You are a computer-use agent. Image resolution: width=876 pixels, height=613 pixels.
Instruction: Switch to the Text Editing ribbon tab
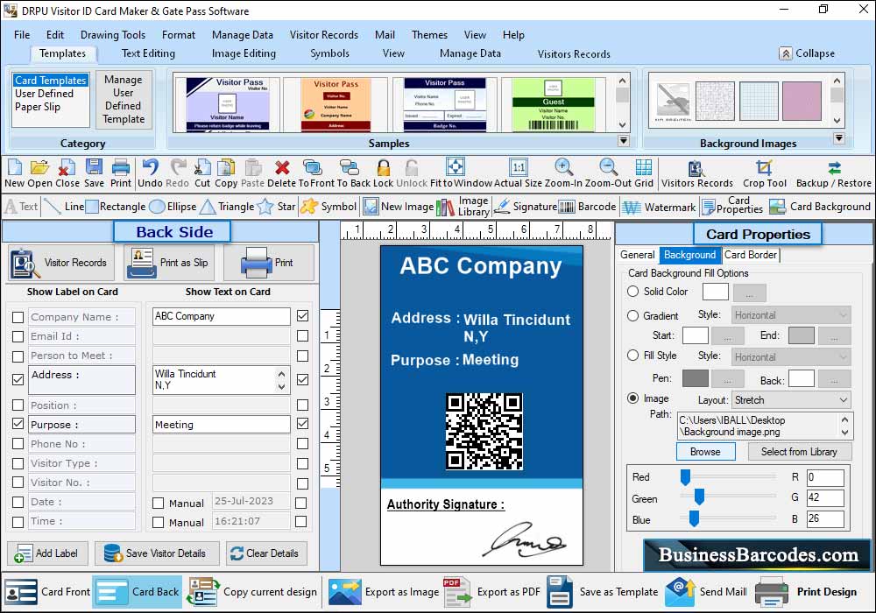(148, 53)
